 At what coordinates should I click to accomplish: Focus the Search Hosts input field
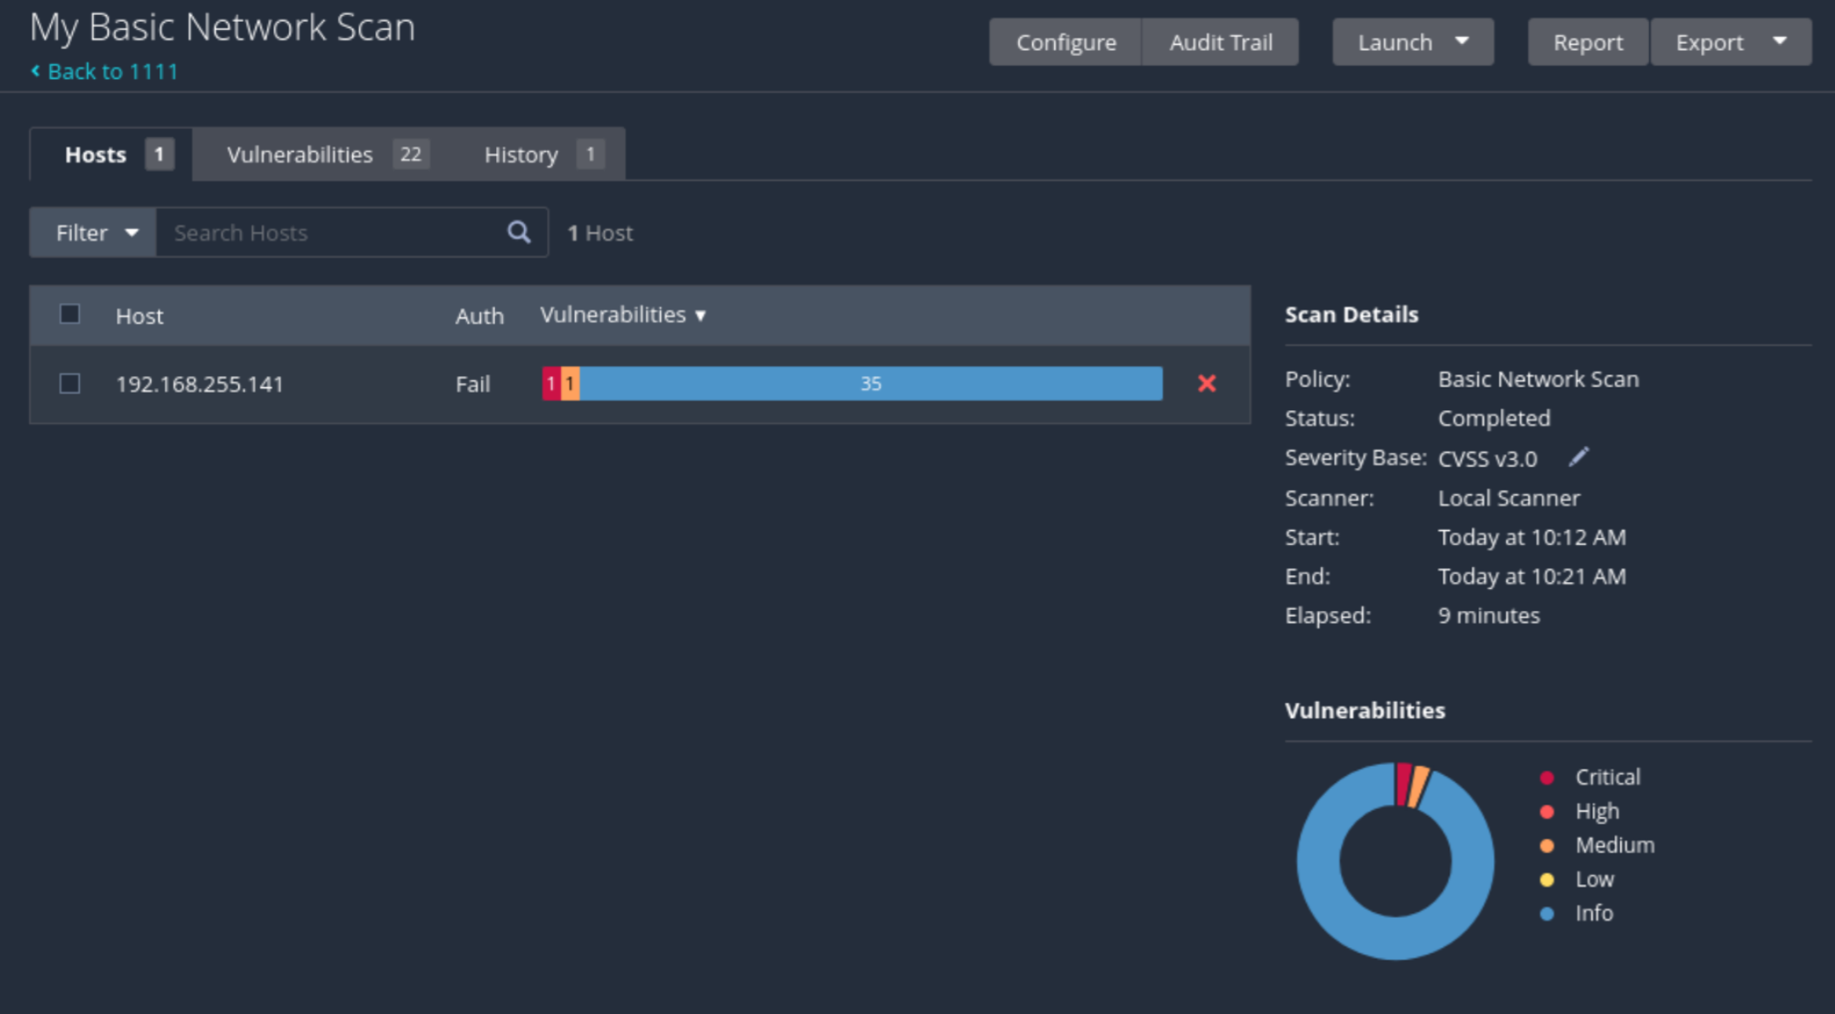(x=329, y=233)
